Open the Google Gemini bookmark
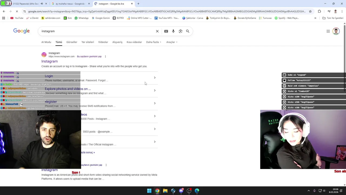Viewport: 346px width, 195px height. (x=101, y=18)
